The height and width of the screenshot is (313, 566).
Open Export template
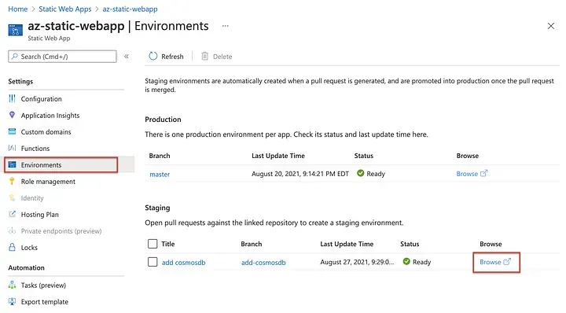coord(44,302)
